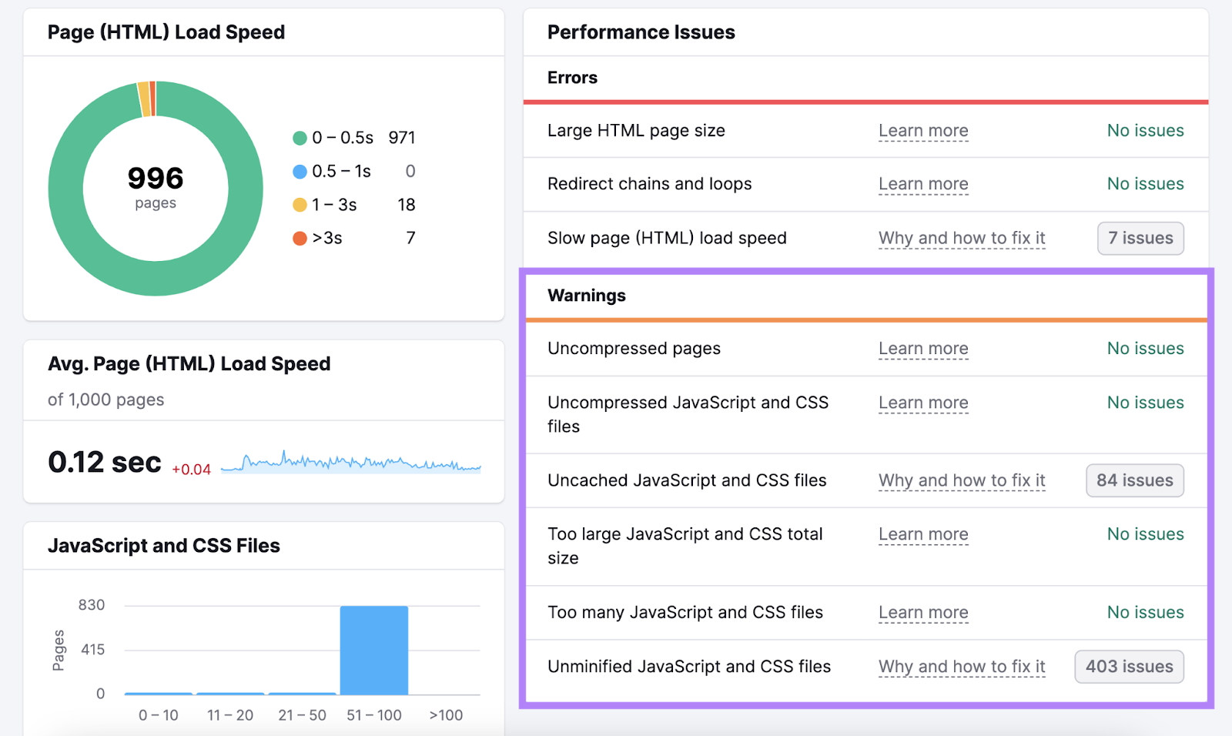Viewport: 1232px width, 736px height.
Task: Click the 51 – 100 x-axis label
Action: pyautogui.click(x=374, y=715)
